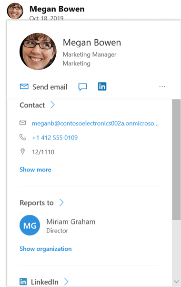181x287 pixels.
Task: Click the Marketing Manager title text
Action: tap(90, 54)
